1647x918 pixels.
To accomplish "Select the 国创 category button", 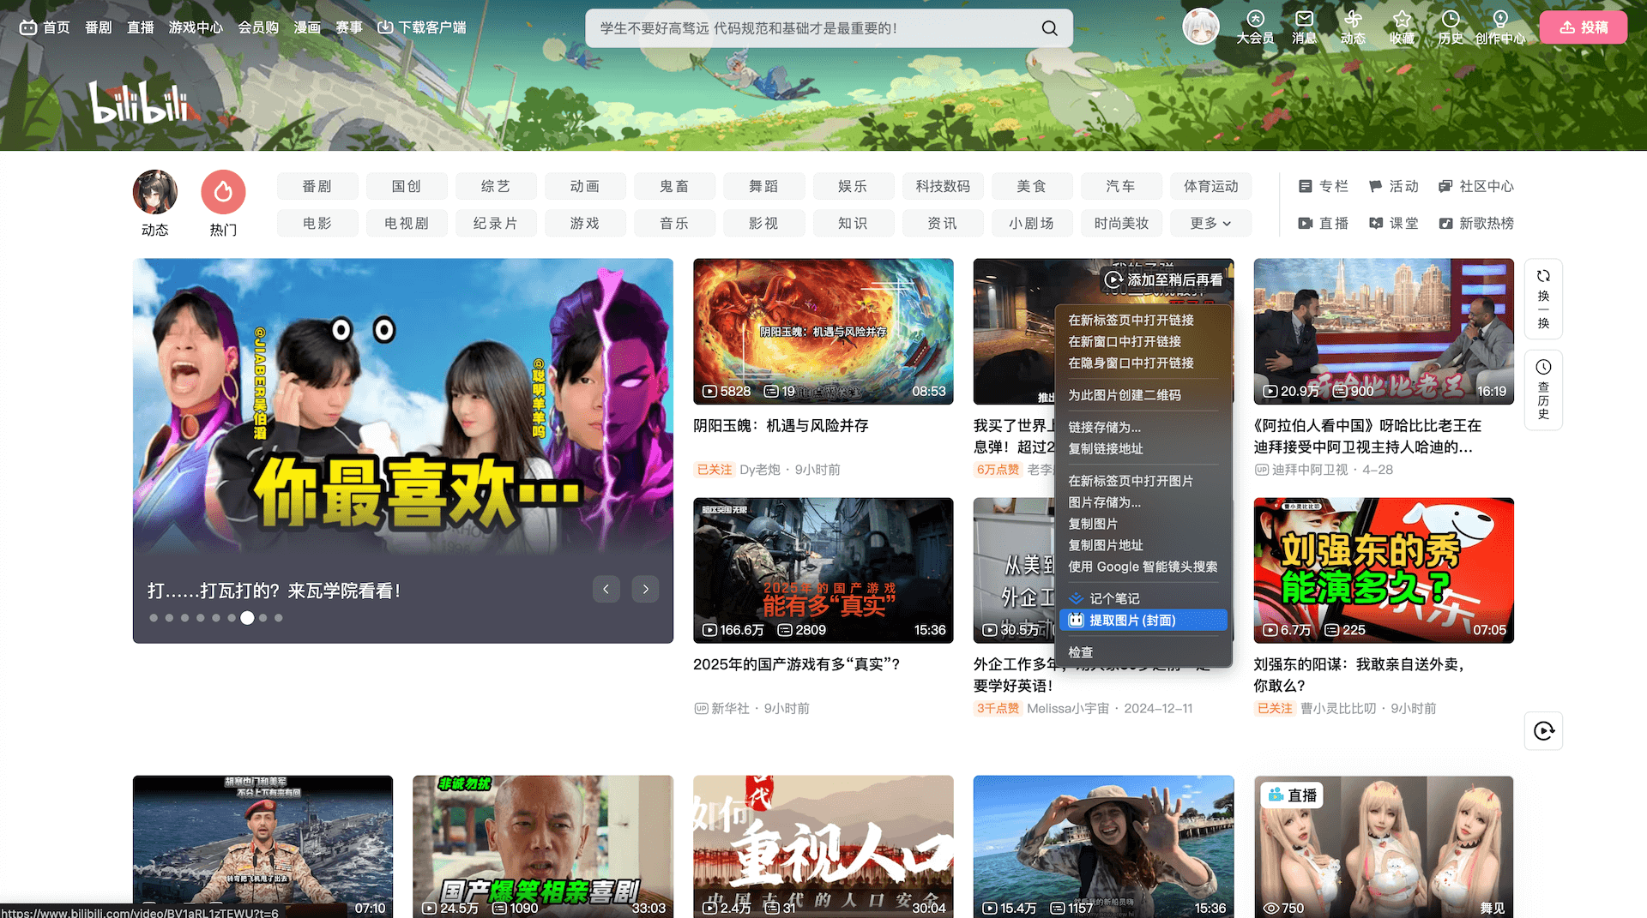I will (407, 186).
